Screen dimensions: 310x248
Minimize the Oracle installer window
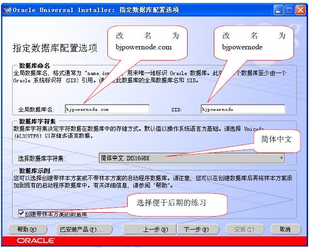click(279, 10)
